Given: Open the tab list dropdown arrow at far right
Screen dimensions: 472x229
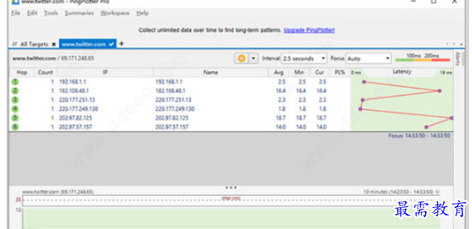Looking at the screenshot, I should 462,44.
